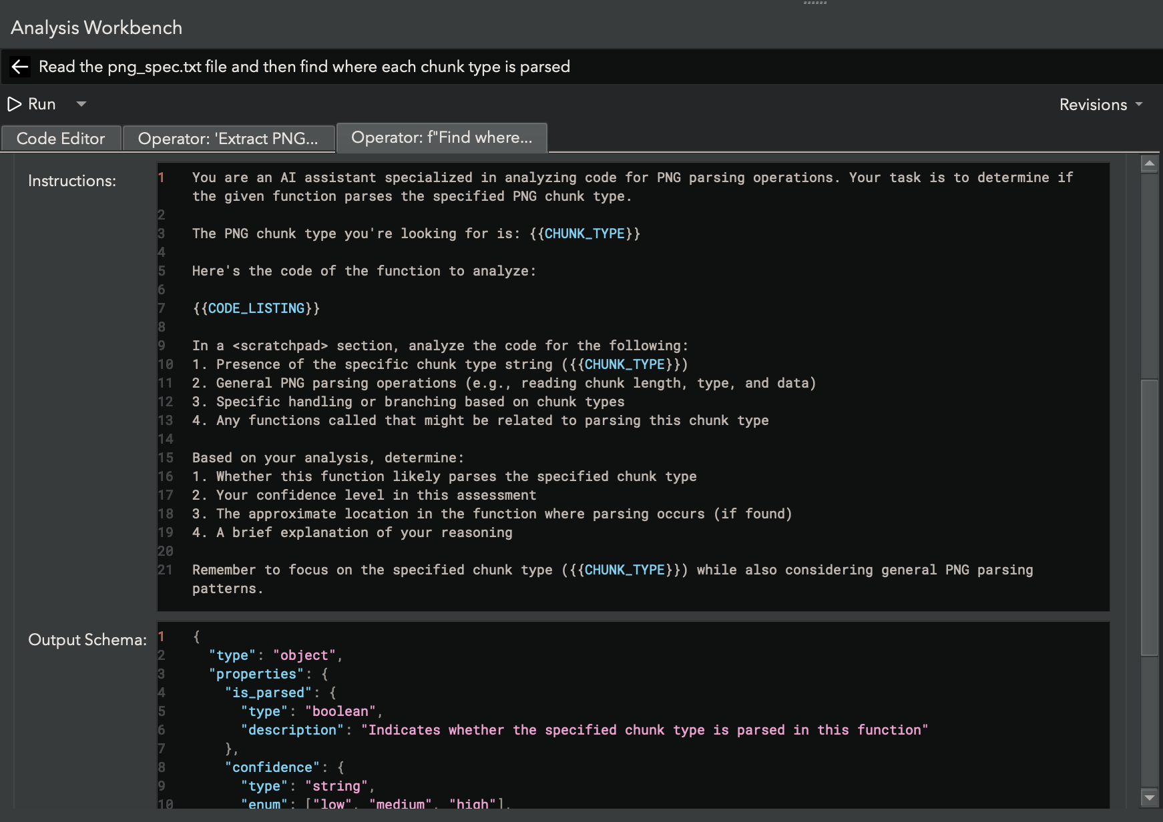
Task: Expand the Revisions dropdown
Action: (1101, 105)
